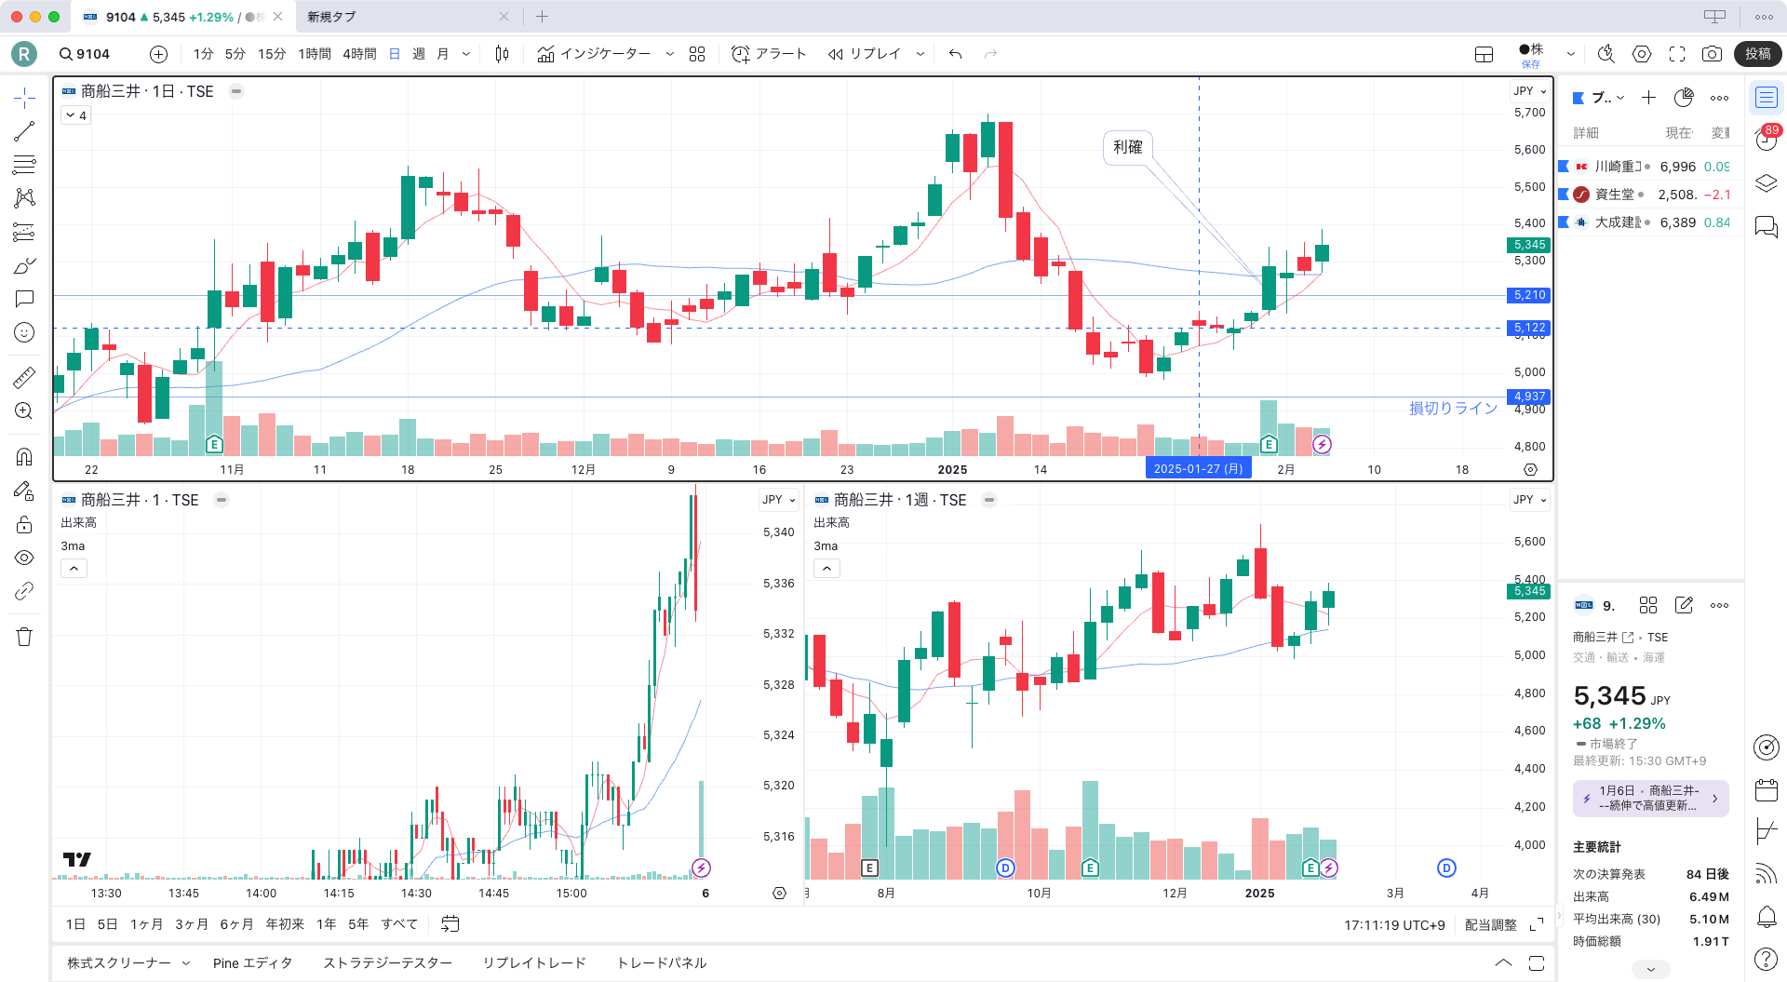The width and height of the screenshot is (1787, 982).
Task: Toggle stay in drawing mode
Action: coord(24,491)
